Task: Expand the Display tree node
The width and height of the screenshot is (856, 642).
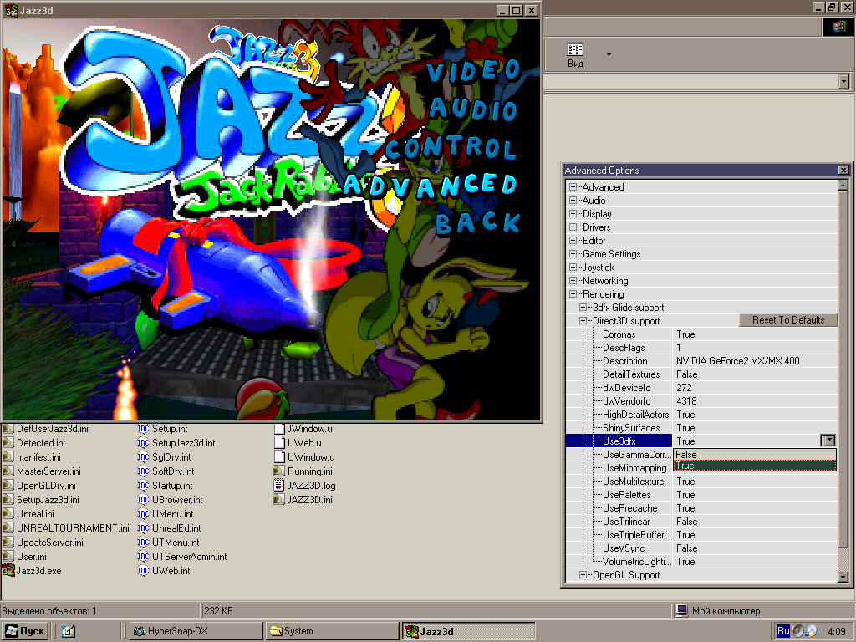Action: pos(573,213)
